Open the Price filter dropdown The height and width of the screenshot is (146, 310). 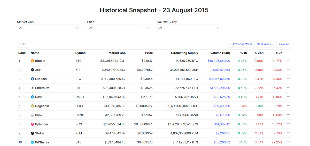(119, 28)
